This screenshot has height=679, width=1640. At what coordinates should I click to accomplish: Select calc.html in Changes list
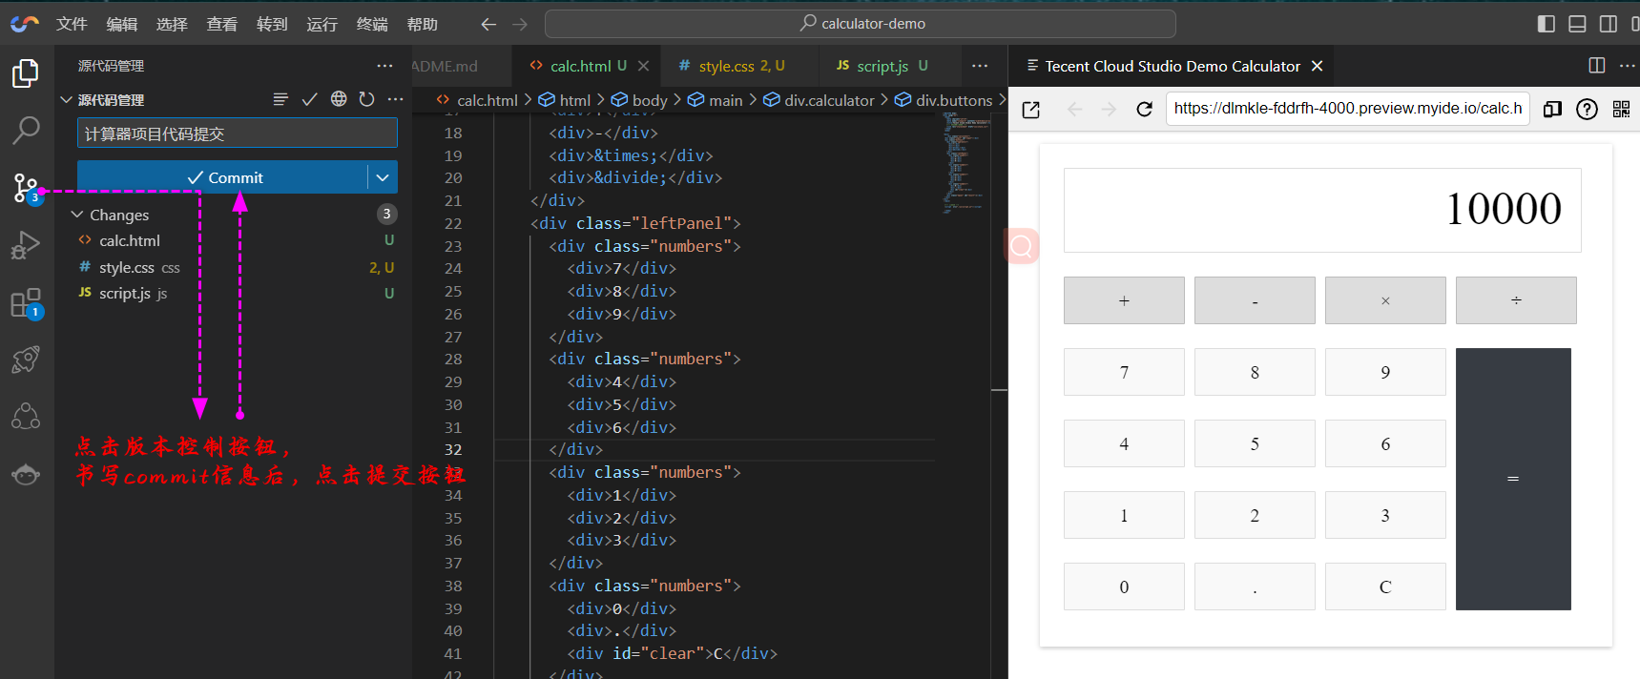[233, 240]
